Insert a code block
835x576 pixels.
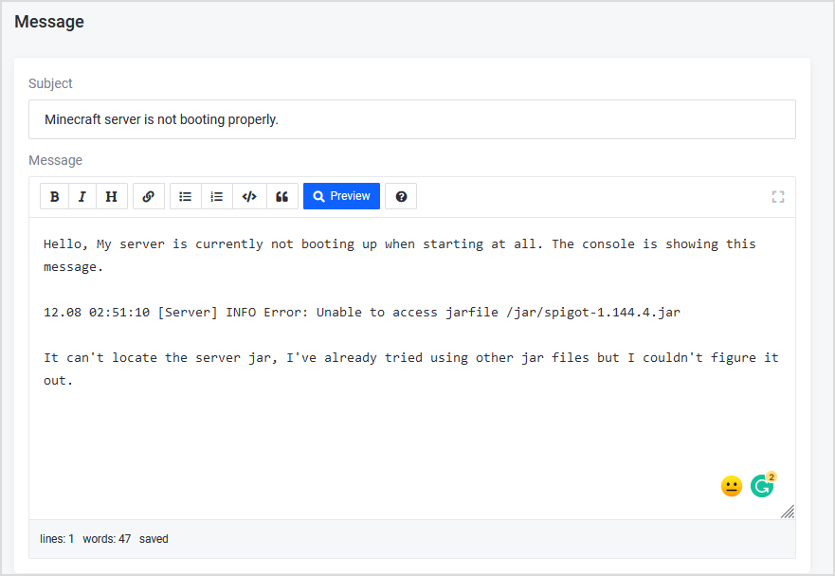(x=249, y=196)
